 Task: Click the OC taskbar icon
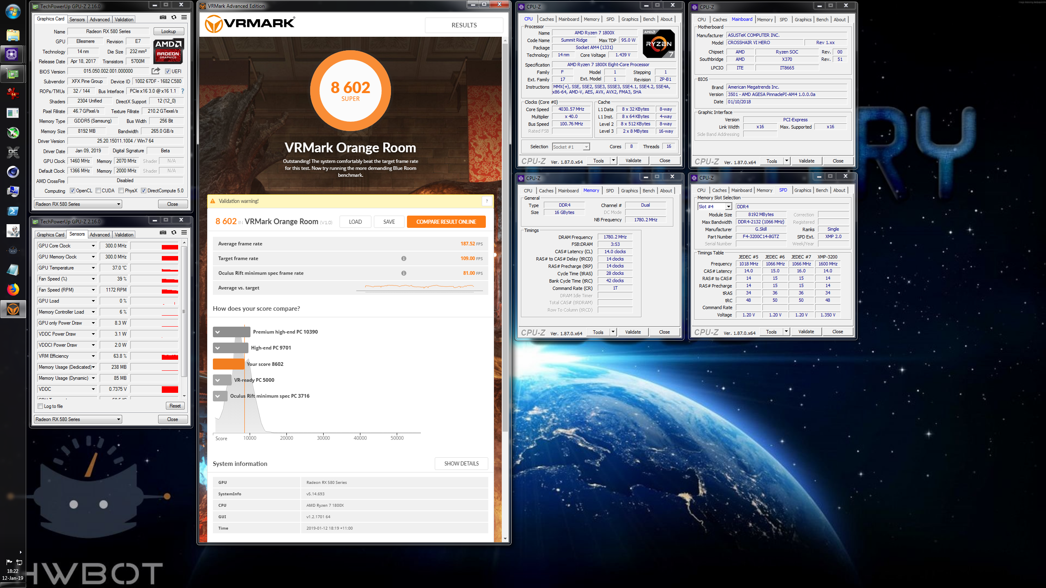[13, 152]
